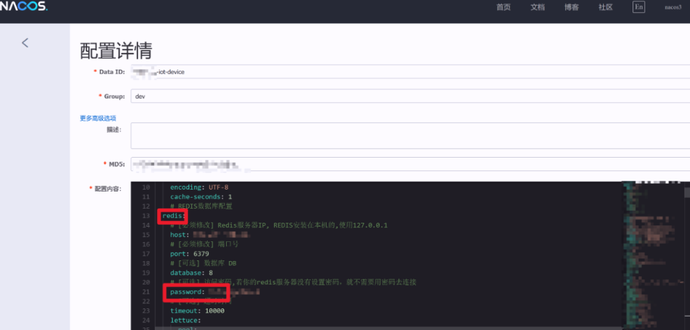Open the 社区 community menu item

pos(606,7)
